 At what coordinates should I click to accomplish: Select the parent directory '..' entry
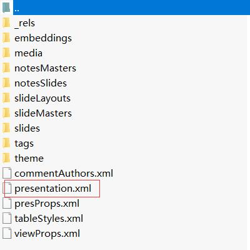pyautogui.click(x=125, y=8)
